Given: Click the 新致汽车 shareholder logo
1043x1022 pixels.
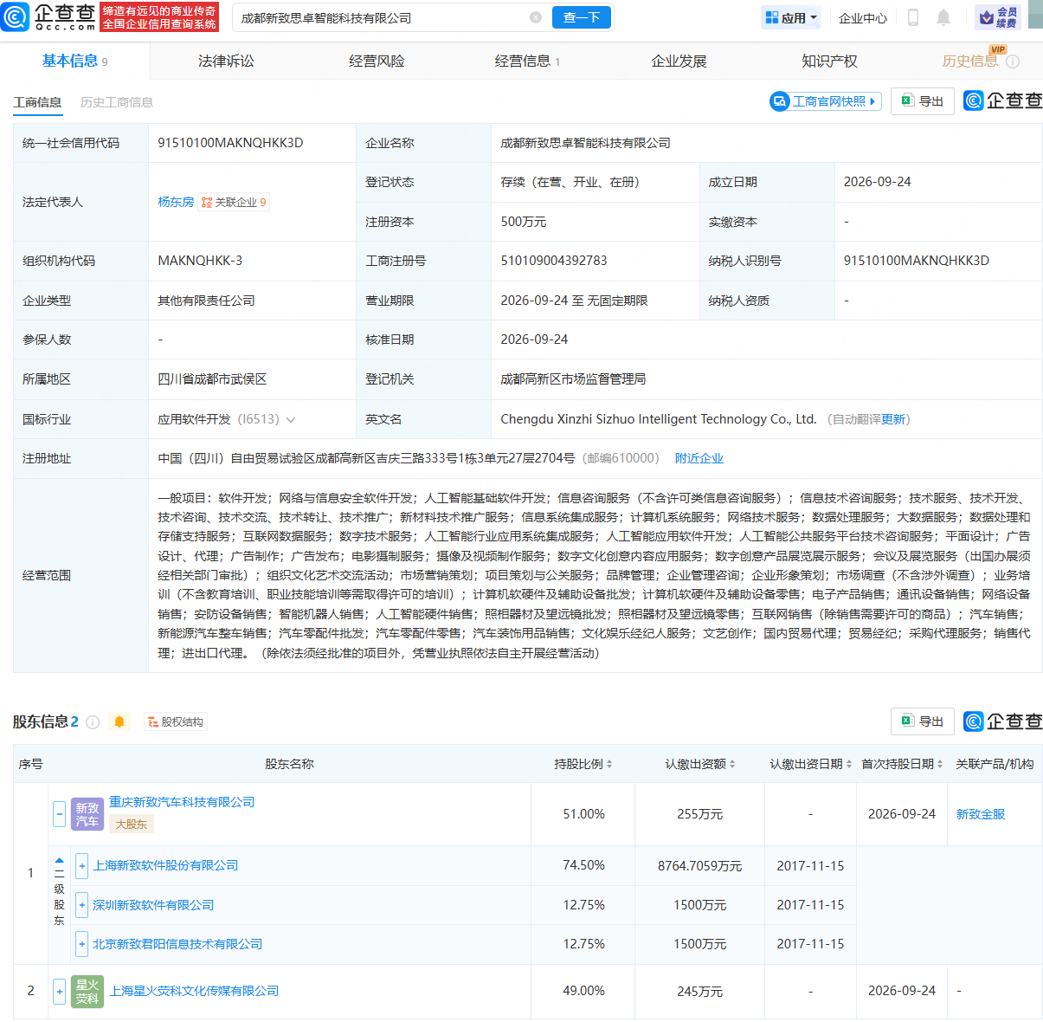Looking at the screenshot, I should pos(87,814).
